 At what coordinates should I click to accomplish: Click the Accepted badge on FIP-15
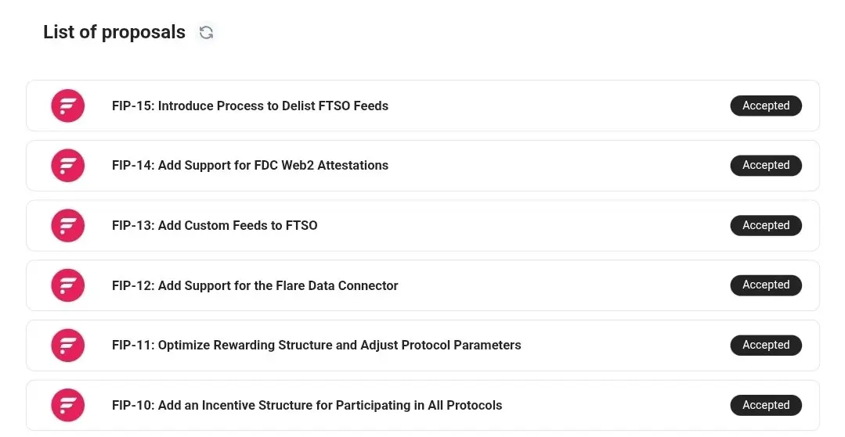coord(765,106)
